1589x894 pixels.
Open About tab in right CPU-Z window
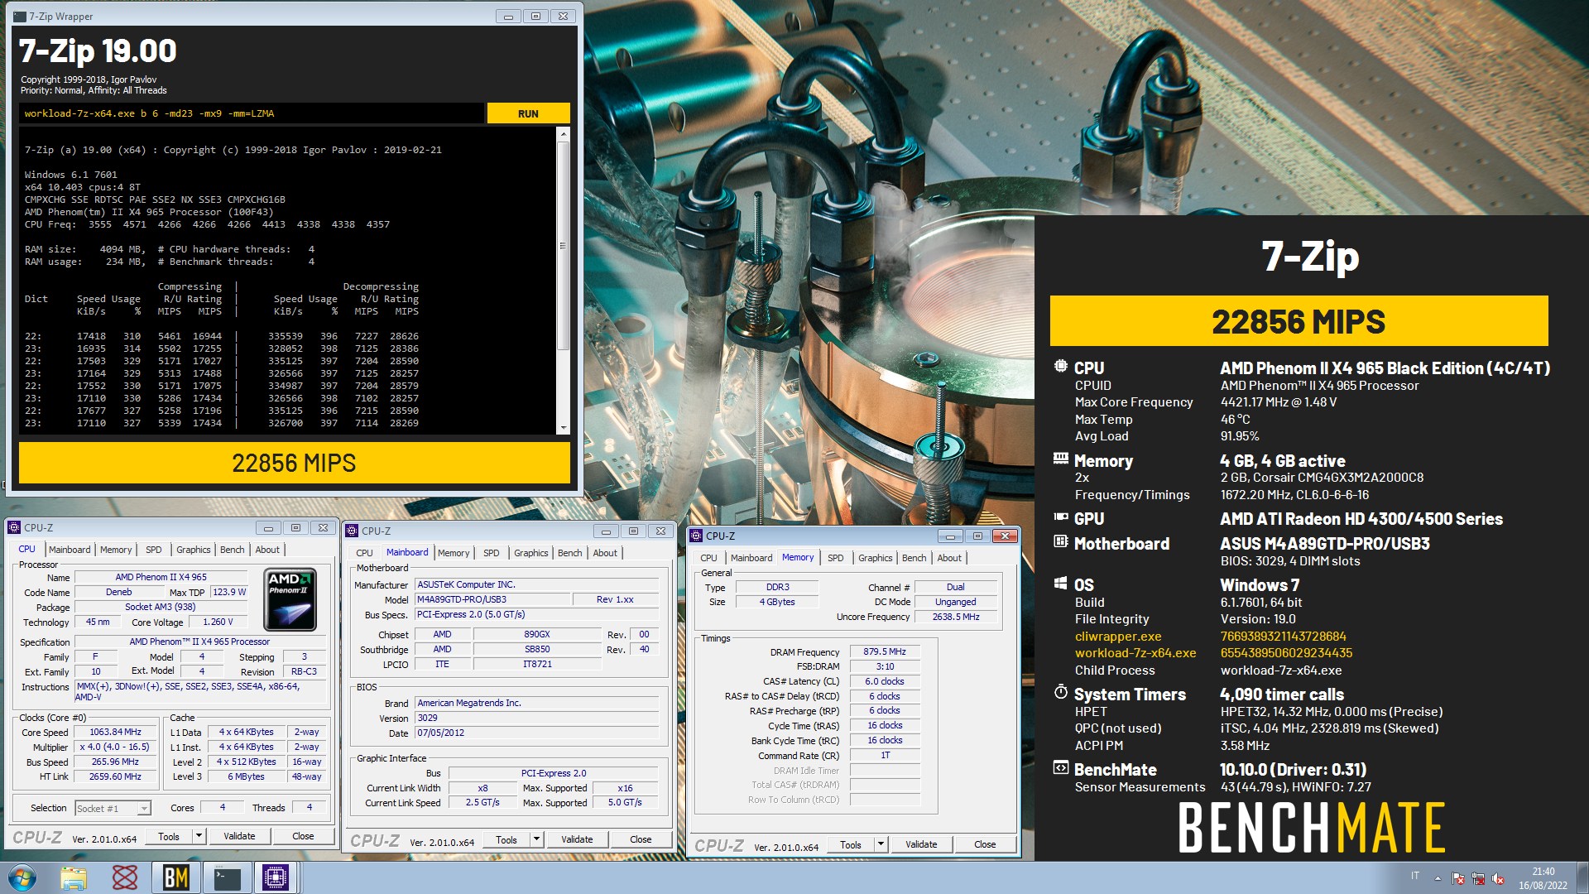point(949,558)
